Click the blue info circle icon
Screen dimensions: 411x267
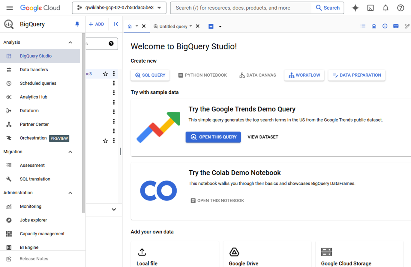point(385,26)
